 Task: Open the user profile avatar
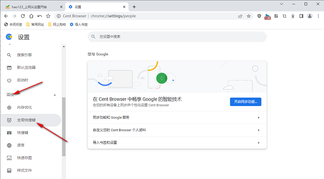pos(310,16)
